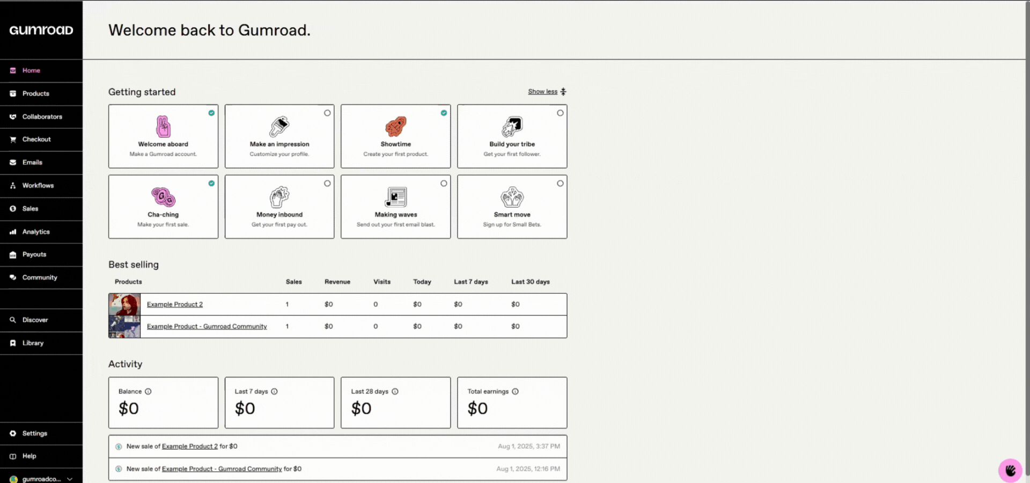Click the Making waves status circle

(x=444, y=183)
